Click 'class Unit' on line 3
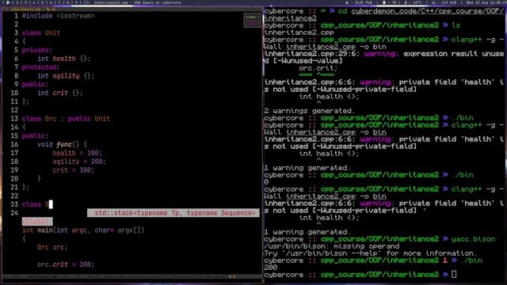 tap(41, 32)
